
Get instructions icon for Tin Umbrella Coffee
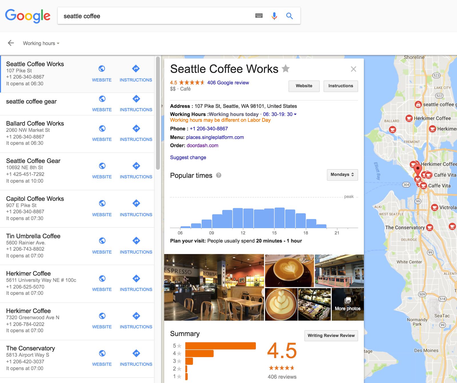tap(136, 241)
